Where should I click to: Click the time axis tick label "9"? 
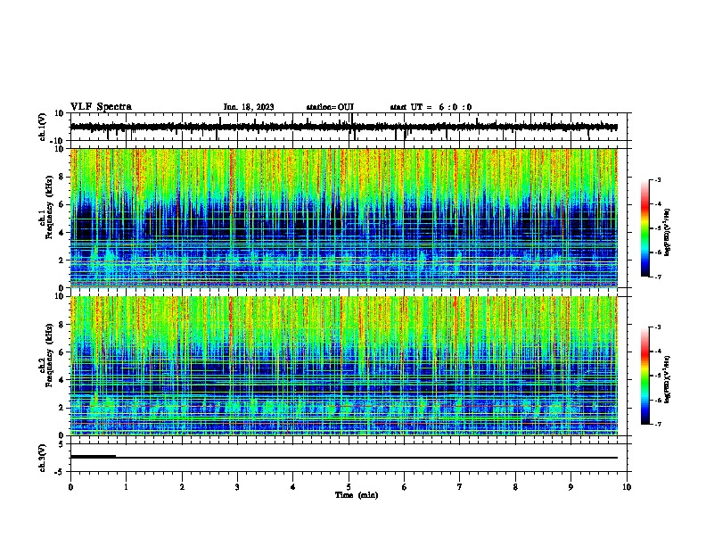coord(571,487)
